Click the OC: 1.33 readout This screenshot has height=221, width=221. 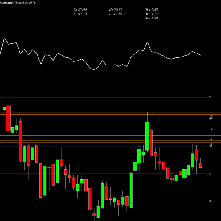click(151, 10)
